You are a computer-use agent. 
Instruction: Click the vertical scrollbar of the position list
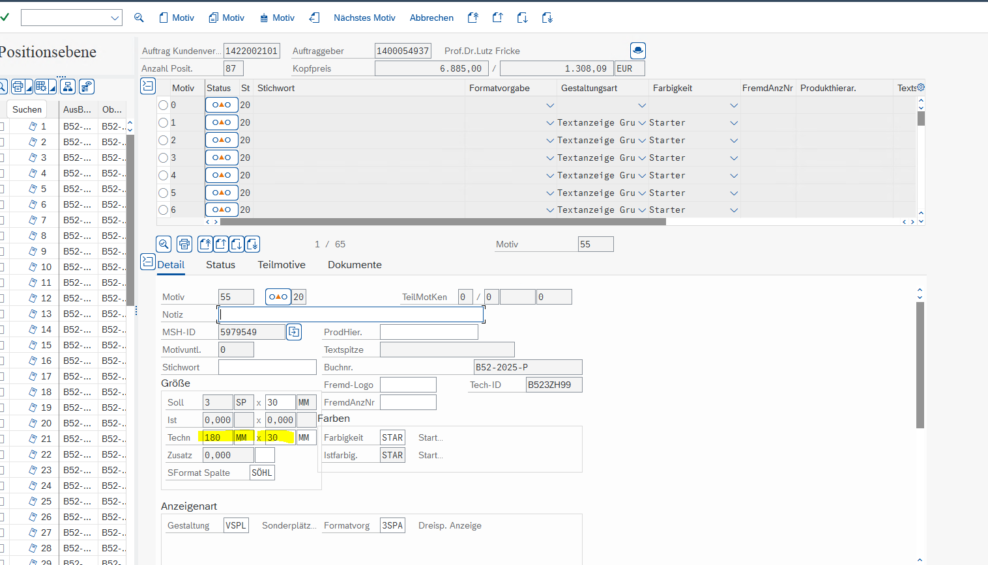pos(130,219)
